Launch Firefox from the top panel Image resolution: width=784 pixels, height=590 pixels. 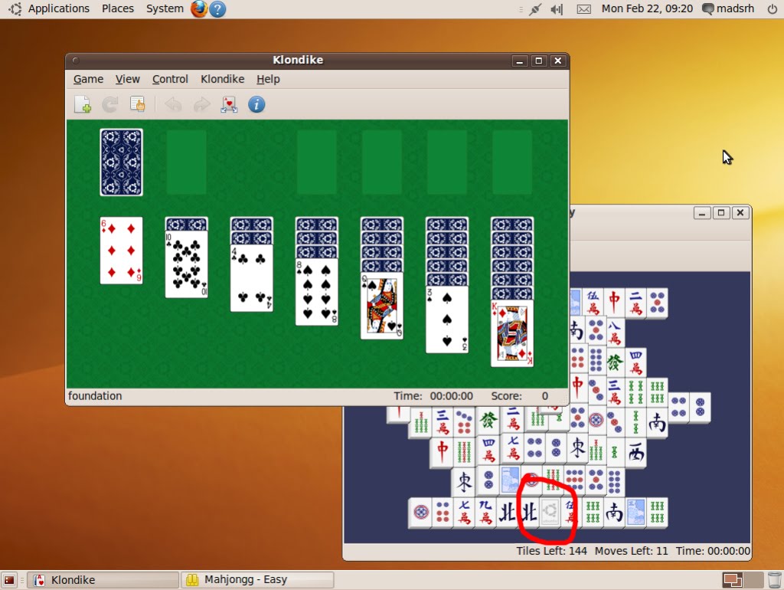(198, 8)
